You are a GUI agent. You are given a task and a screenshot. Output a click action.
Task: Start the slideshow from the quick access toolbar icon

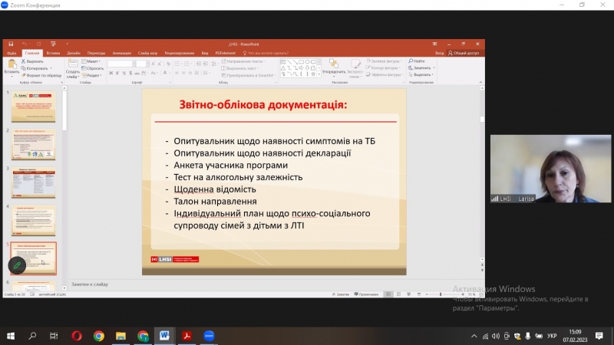coord(53,44)
